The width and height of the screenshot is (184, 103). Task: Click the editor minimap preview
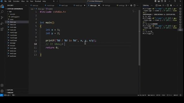click(134, 11)
